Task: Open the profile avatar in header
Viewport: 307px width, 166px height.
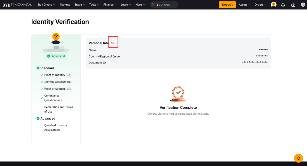Action: (274, 4)
